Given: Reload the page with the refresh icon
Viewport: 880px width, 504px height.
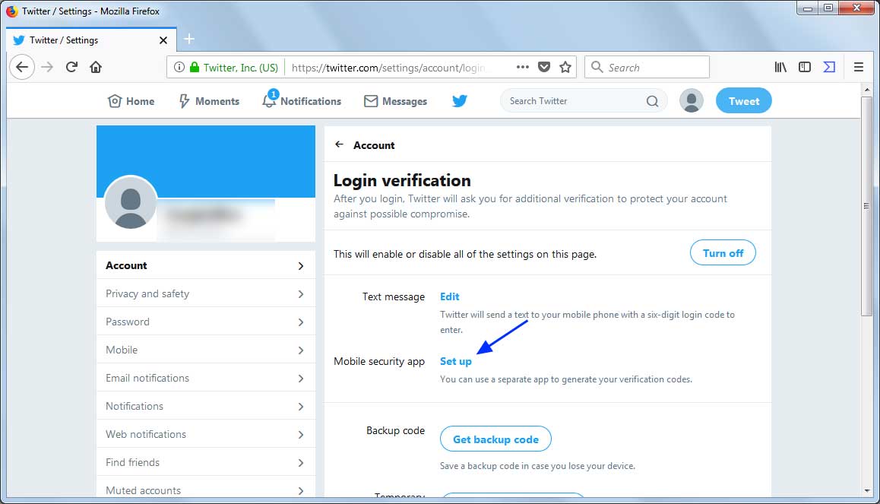Looking at the screenshot, I should [71, 68].
